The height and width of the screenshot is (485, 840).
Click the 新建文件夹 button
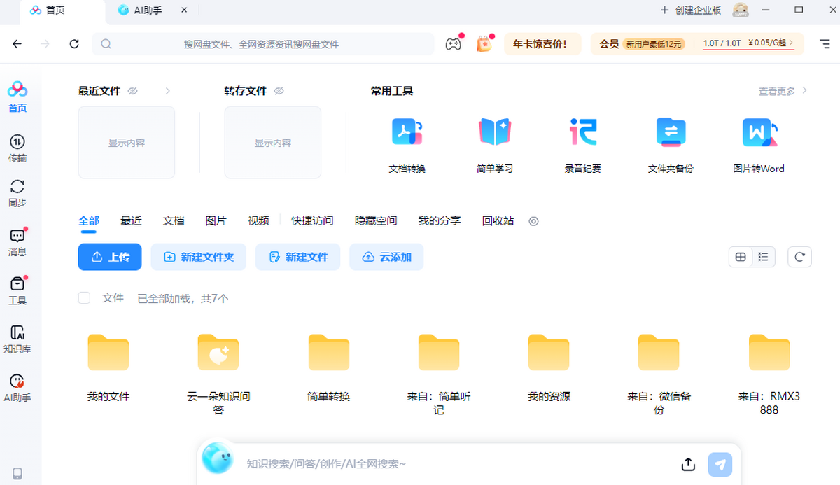(x=199, y=257)
